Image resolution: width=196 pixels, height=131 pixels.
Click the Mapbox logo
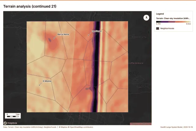tap(10, 123)
